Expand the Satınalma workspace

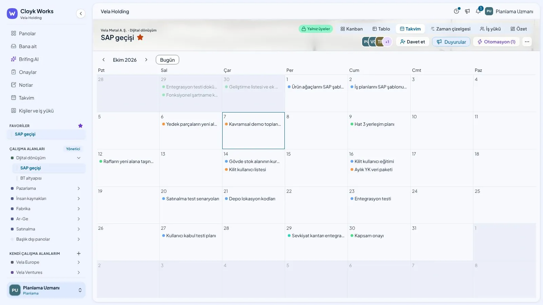[x=79, y=229]
